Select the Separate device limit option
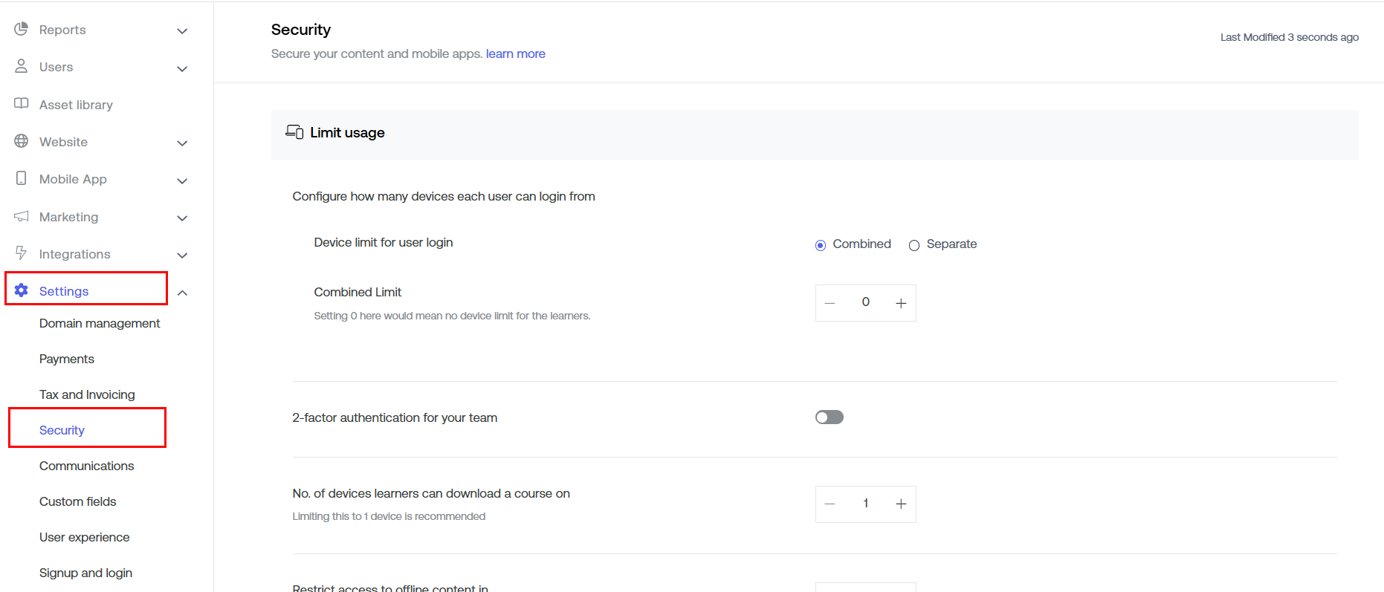1384x592 pixels. click(x=914, y=245)
